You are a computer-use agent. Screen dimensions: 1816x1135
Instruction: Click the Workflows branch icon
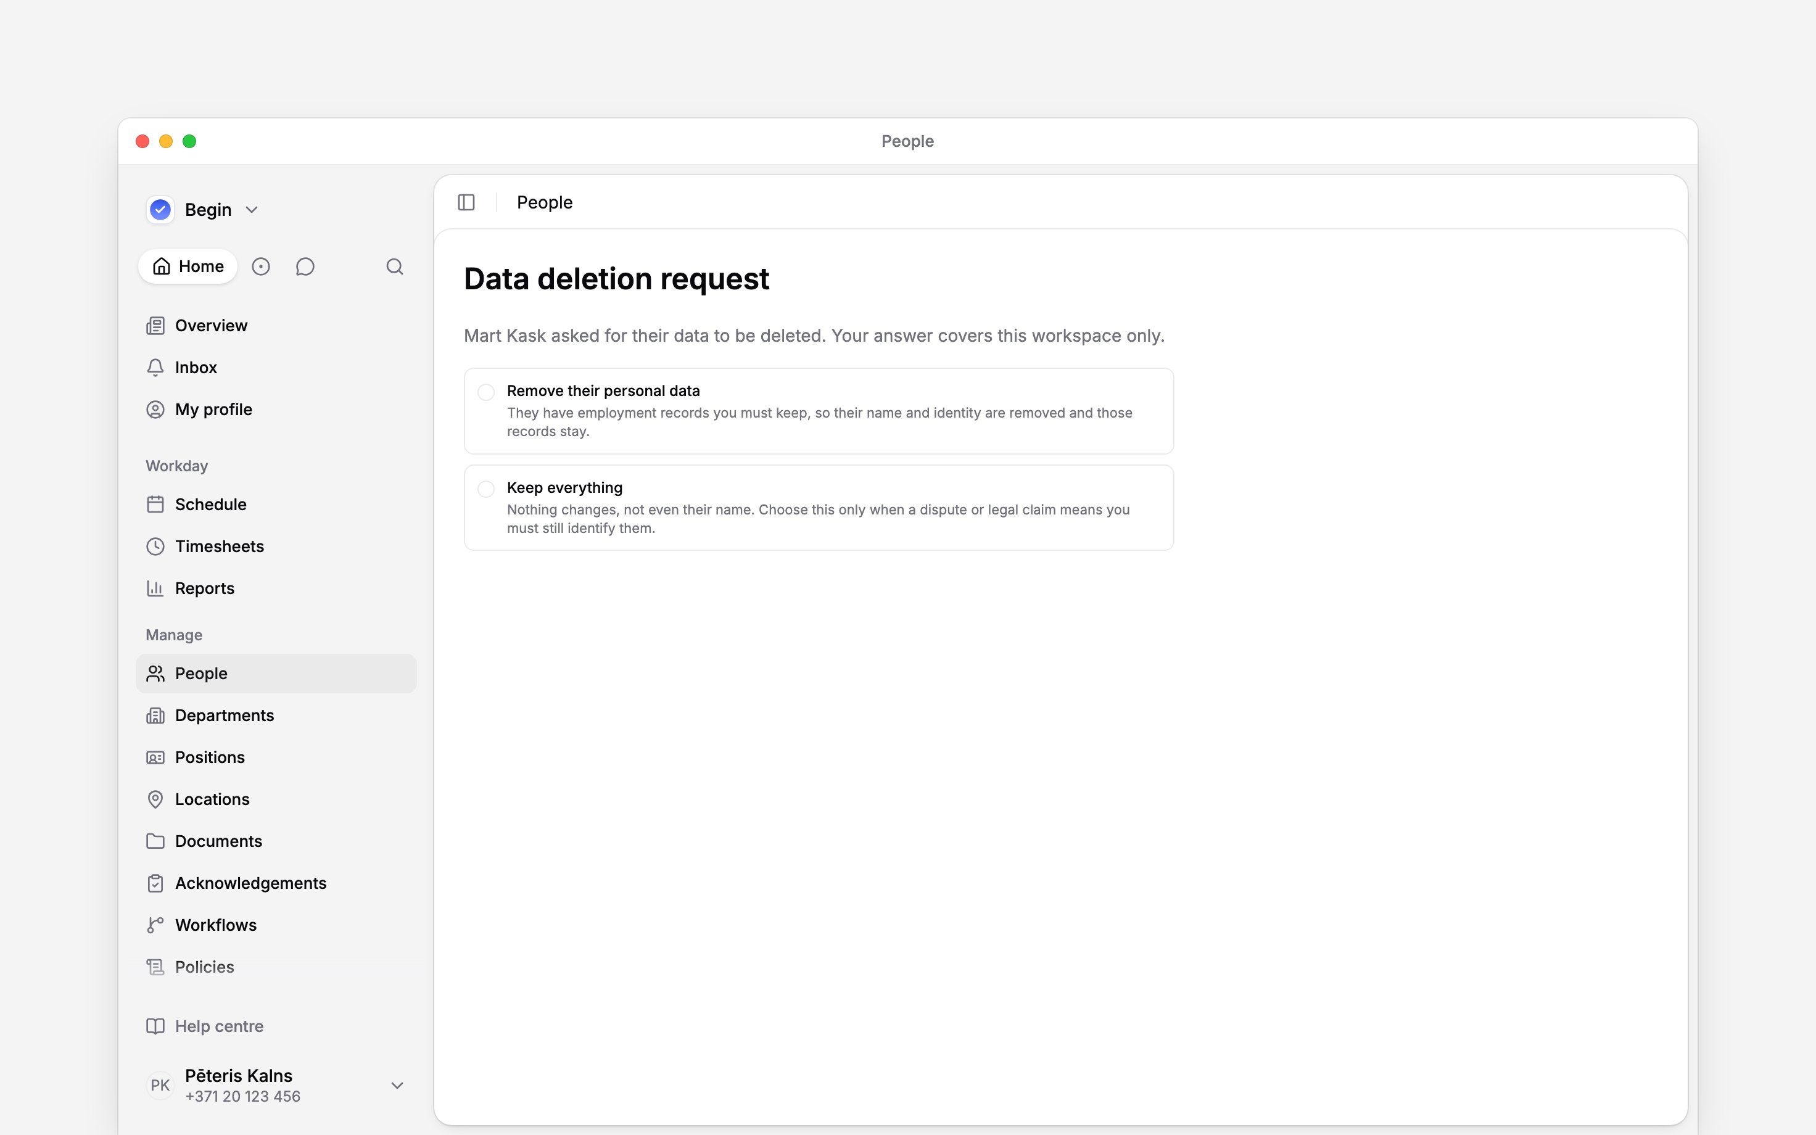point(155,925)
